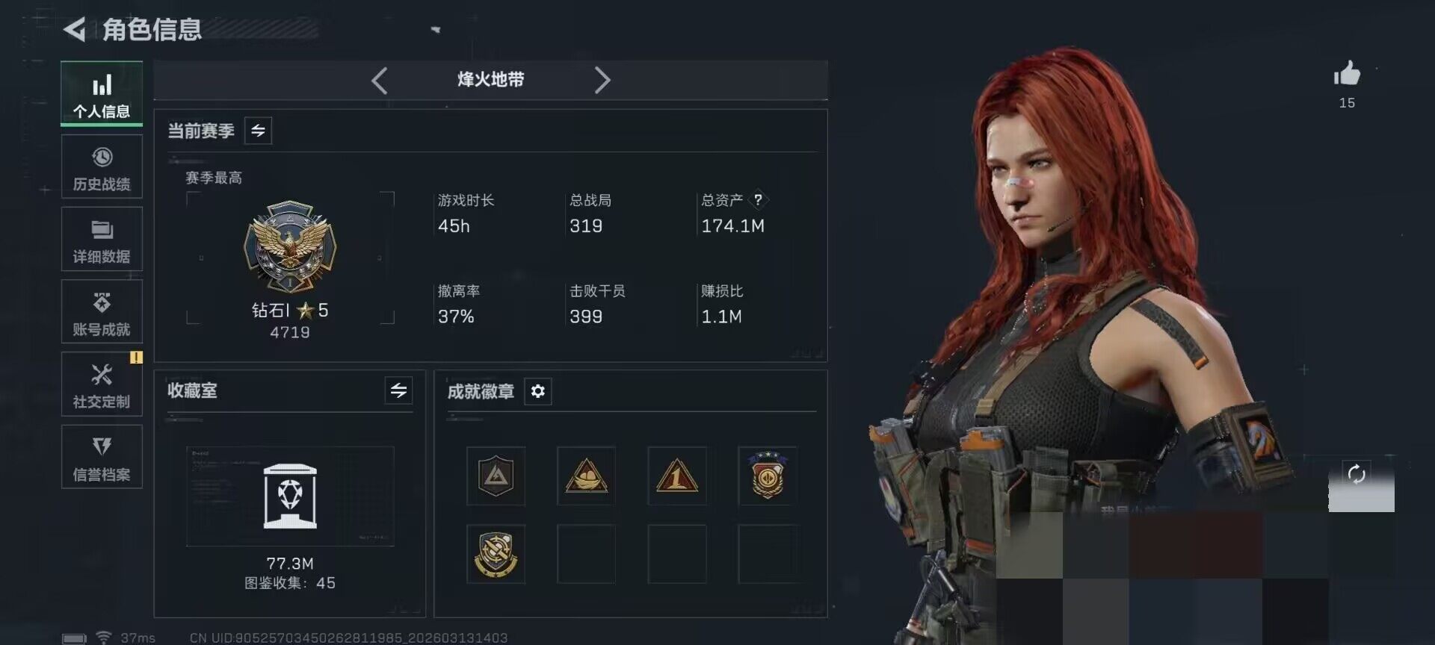Open the 收藏室 collection showcase thumbnail

click(x=290, y=496)
